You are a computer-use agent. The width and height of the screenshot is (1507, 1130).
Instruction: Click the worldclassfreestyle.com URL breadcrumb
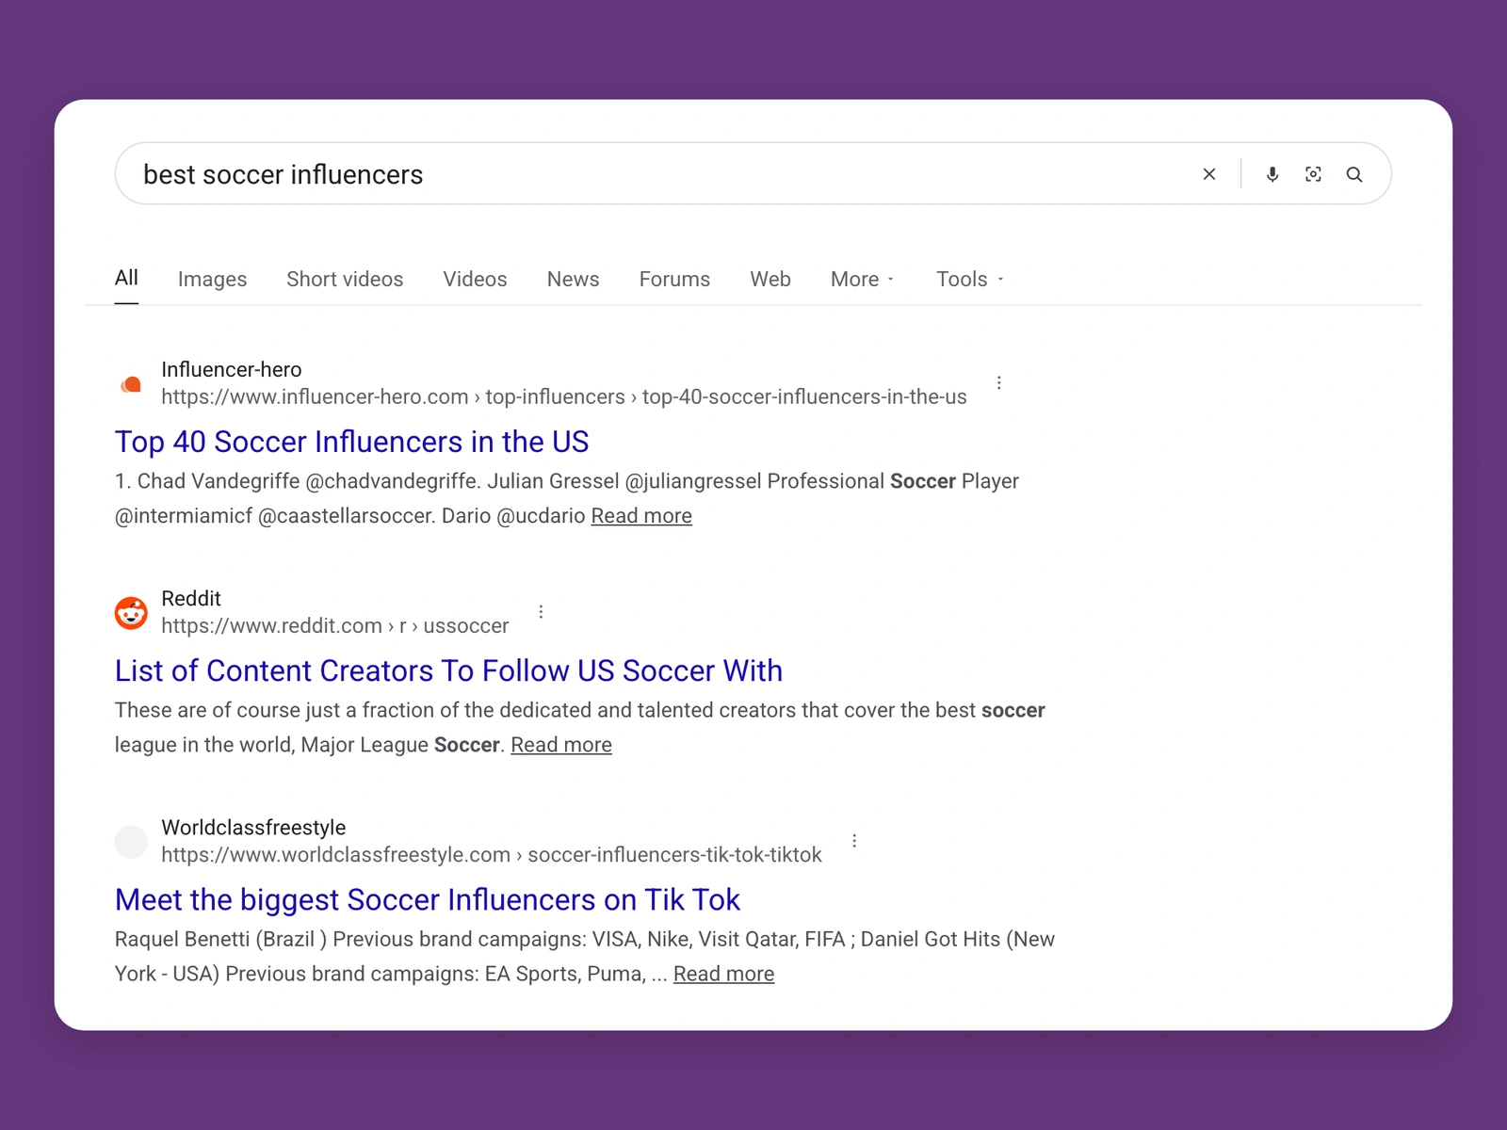(x=491, y=855)
